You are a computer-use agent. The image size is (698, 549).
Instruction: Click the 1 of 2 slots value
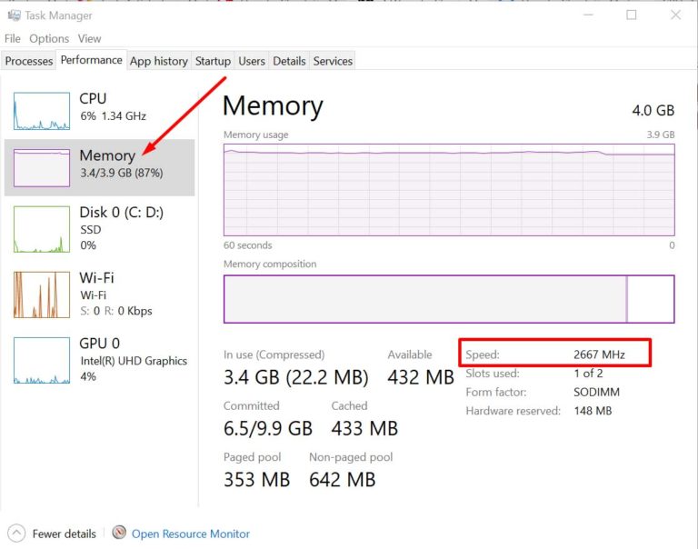click(588, 374)
